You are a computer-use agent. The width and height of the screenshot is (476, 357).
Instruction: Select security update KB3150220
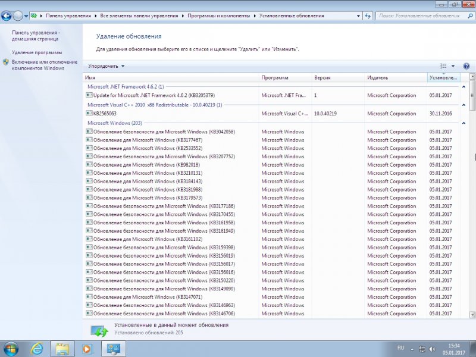point(272,280)
